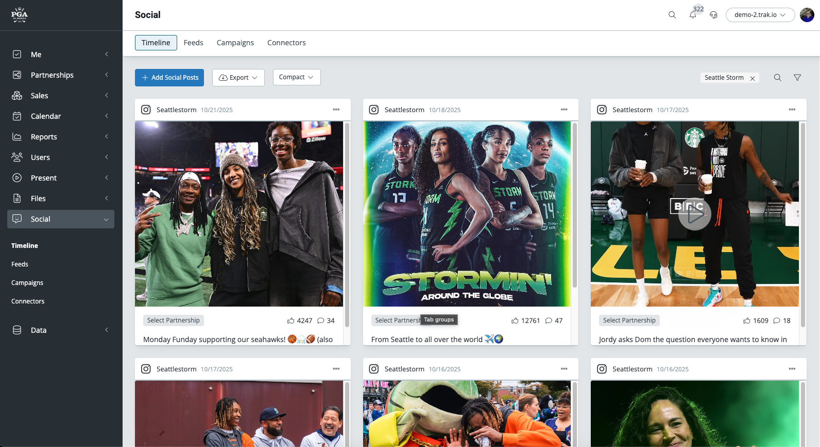Image resolution: width=820 pixels, height=447 pixels.
Task: Open the mascot photo in the 10/16/2025 post
Action: tap(467, 414)
